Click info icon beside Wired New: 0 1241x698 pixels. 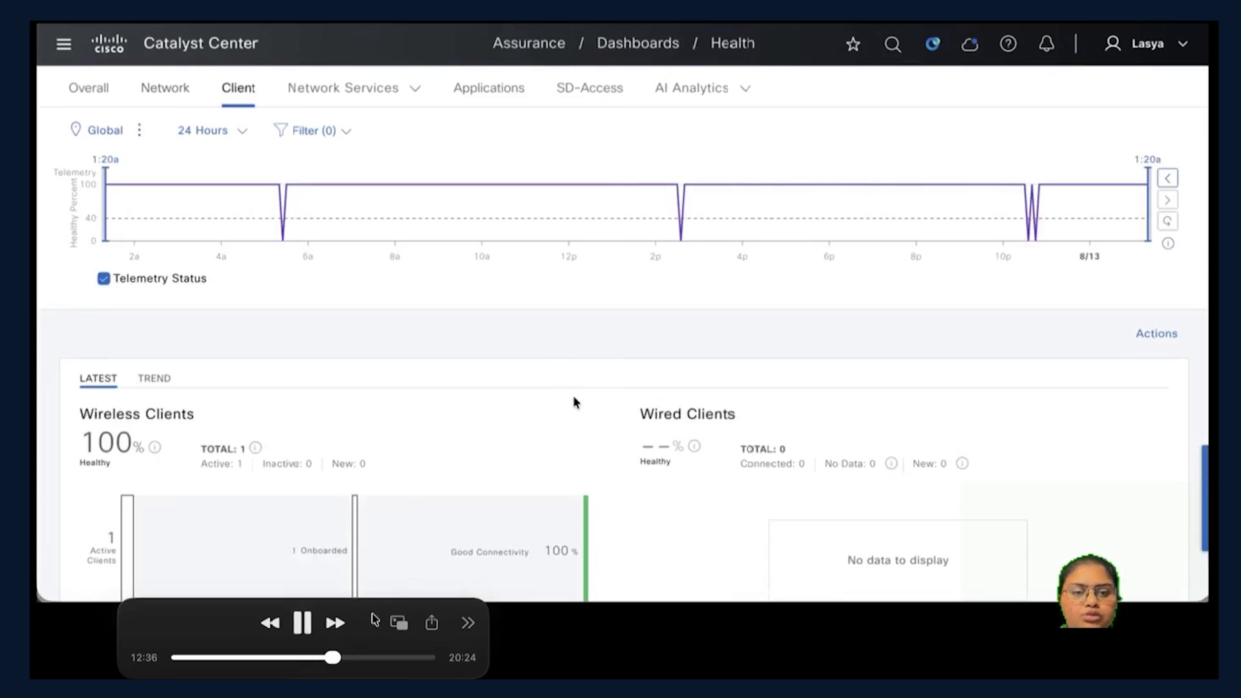[x=962, y=463]
